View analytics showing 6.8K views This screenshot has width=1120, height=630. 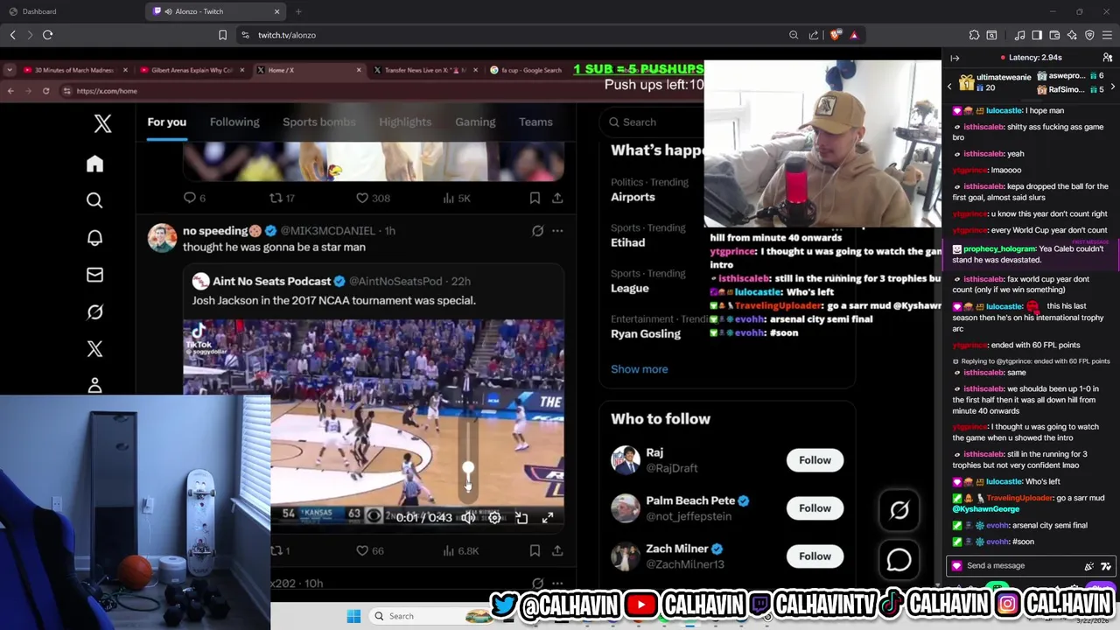point(461,550)
